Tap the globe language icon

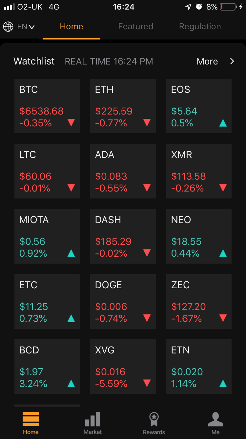(x=8, y=27)
